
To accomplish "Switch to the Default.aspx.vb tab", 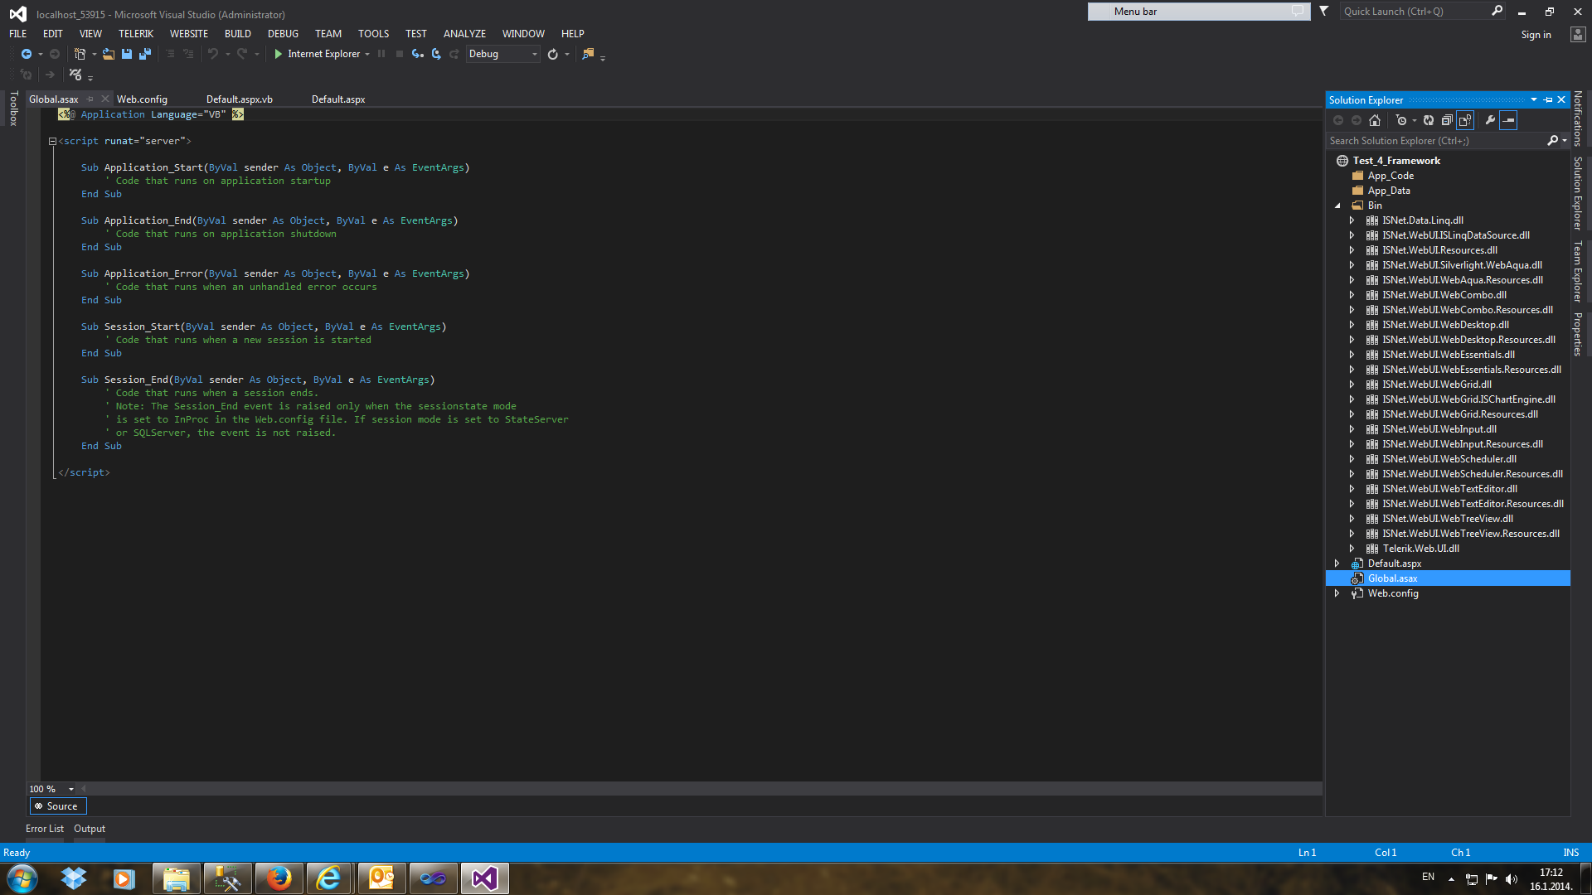I will click(x=239, y=99).
